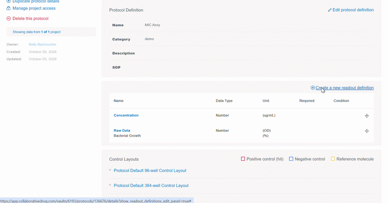389x203 pixels.
Task: Open Duplicate protocol details link
Action: [36, 1]
